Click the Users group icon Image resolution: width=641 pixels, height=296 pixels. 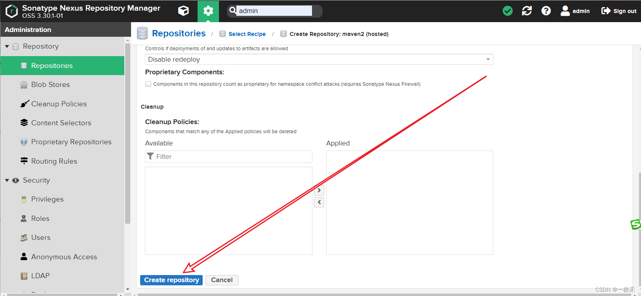click(24, 238)
